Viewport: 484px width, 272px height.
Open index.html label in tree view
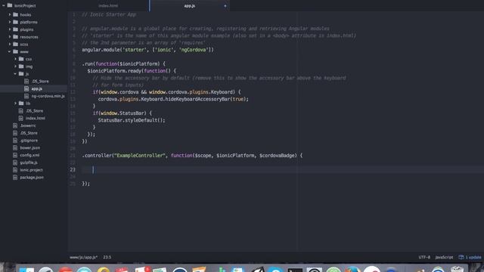point(36,118)
